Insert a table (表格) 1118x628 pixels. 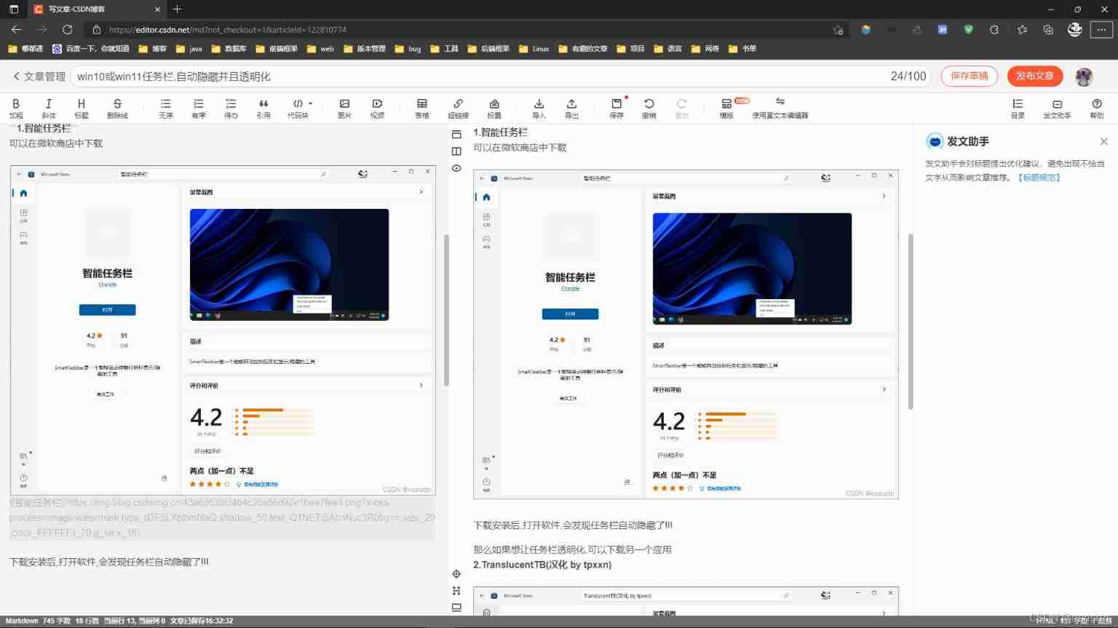(422, 108)
